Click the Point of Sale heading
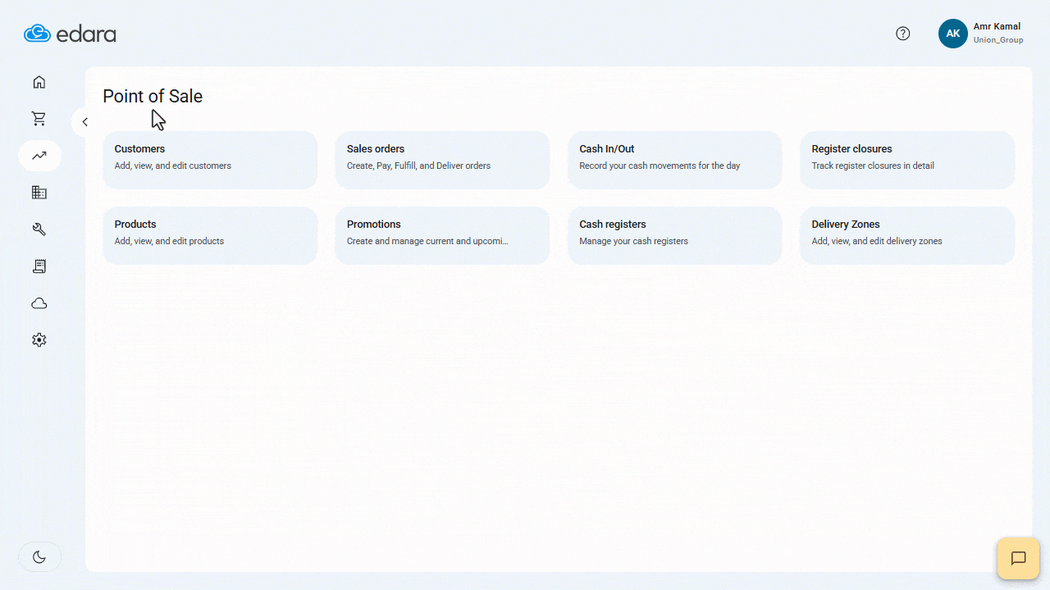Screen dimensions: 1050x590 [x=153, y=96]
